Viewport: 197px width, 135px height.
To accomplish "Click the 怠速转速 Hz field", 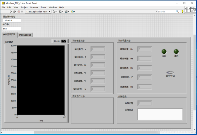I will click(144, 87).
